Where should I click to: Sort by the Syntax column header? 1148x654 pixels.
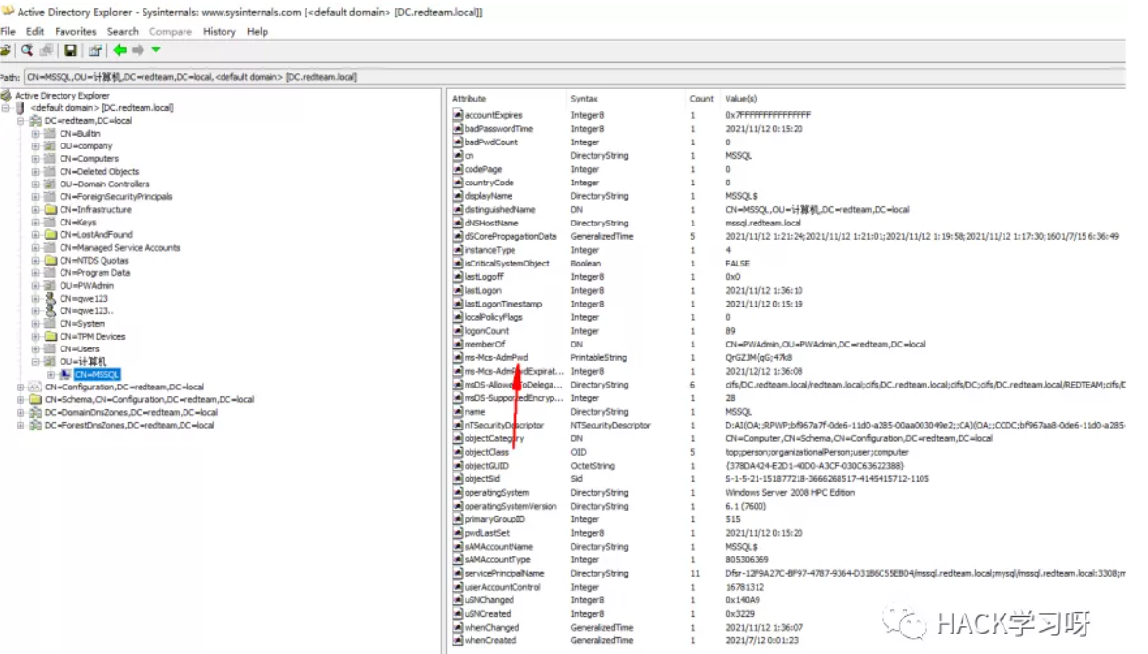click(584, 99)
